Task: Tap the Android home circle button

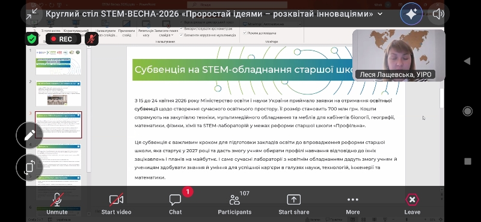Action: tap(467, 111)
